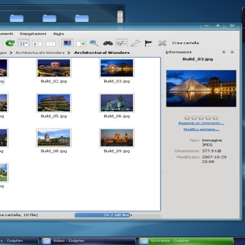Image resolution: width=245 pixels, height=245 pixels.
Task: Click the magnifier zoom icon in toolbar
Action: point(94,43)
